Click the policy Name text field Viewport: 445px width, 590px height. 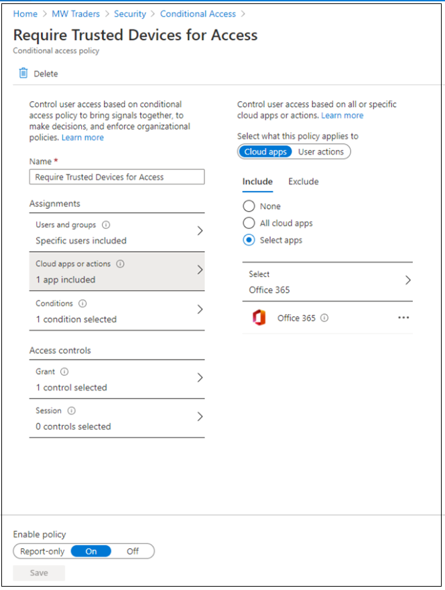pyautogui.click(x=117, y=177)
